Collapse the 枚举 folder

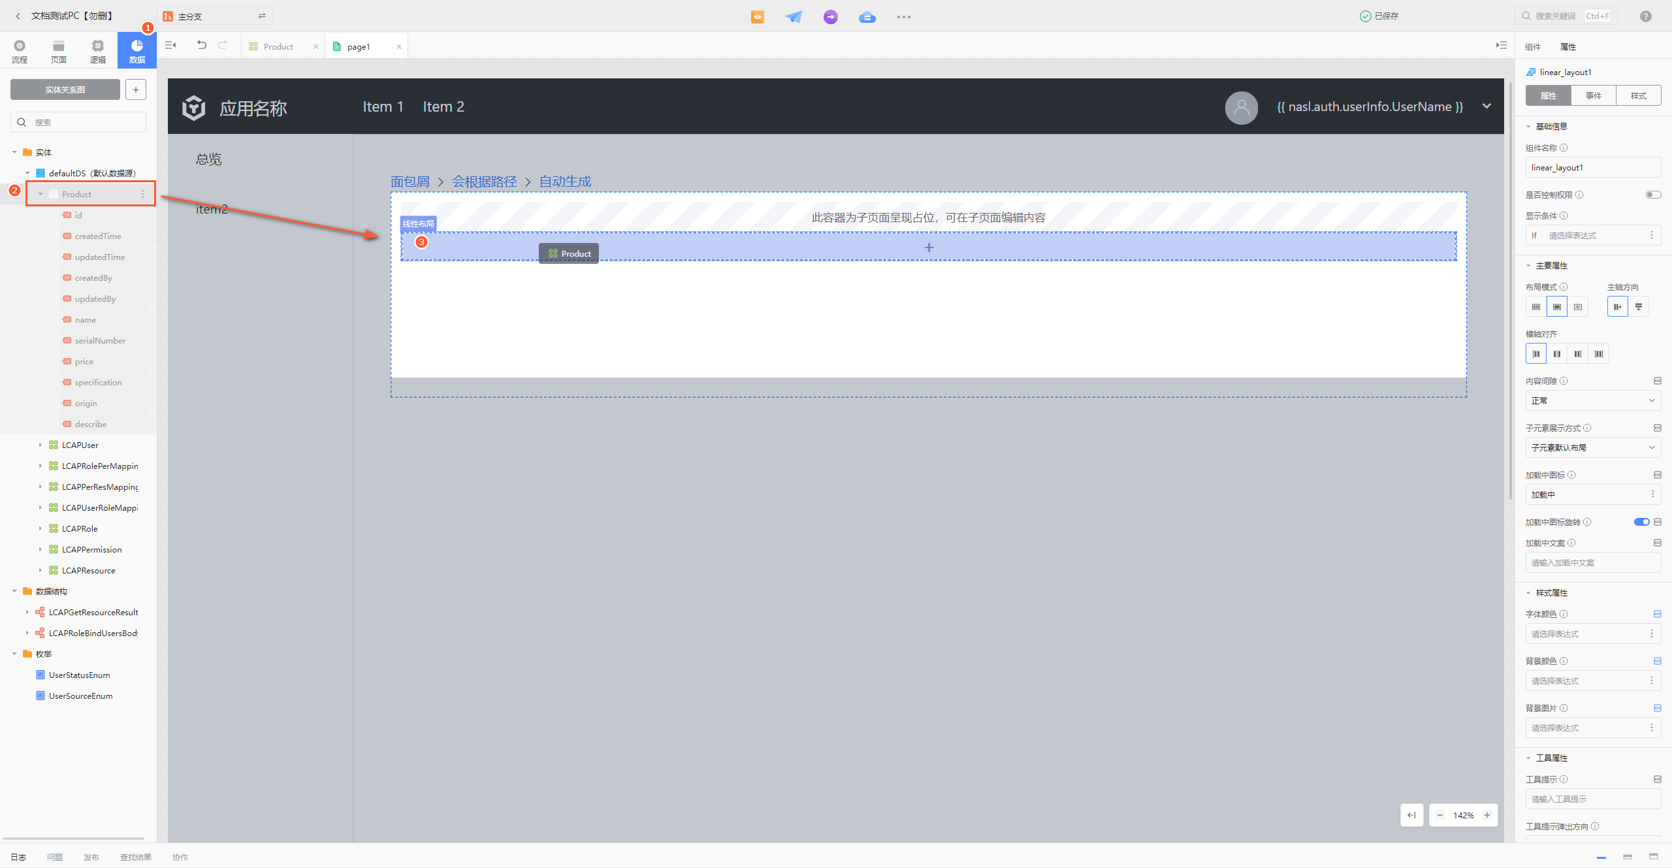tap(14, 654)
